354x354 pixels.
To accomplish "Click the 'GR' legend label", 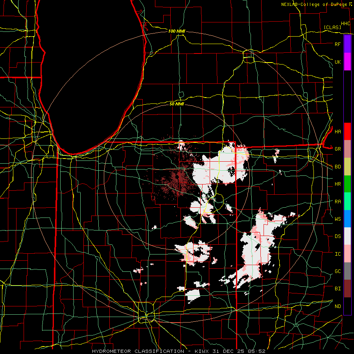I will coord(337,149).
